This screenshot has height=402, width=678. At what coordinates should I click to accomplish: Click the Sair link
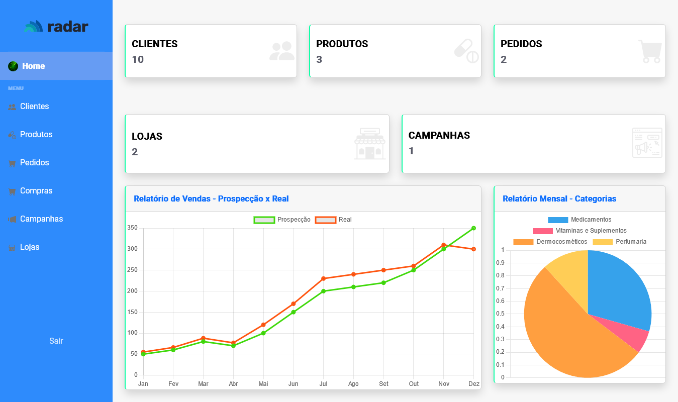(x=56, y=341)
